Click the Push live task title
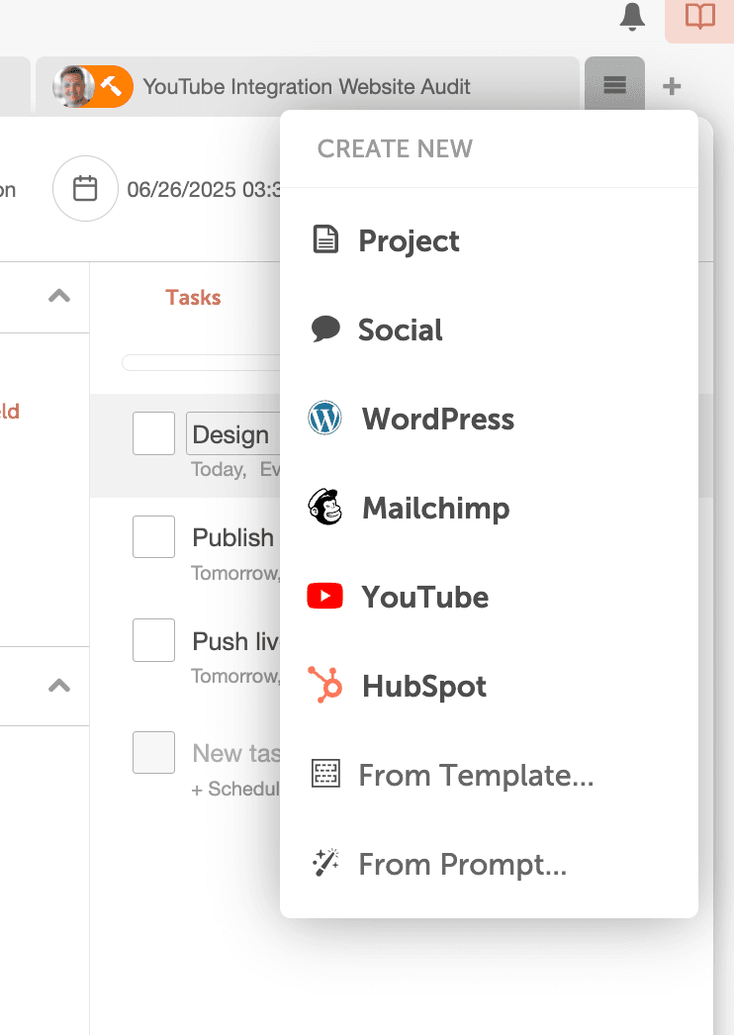Screen dimensions: 734x1035 tap(235, 641)
